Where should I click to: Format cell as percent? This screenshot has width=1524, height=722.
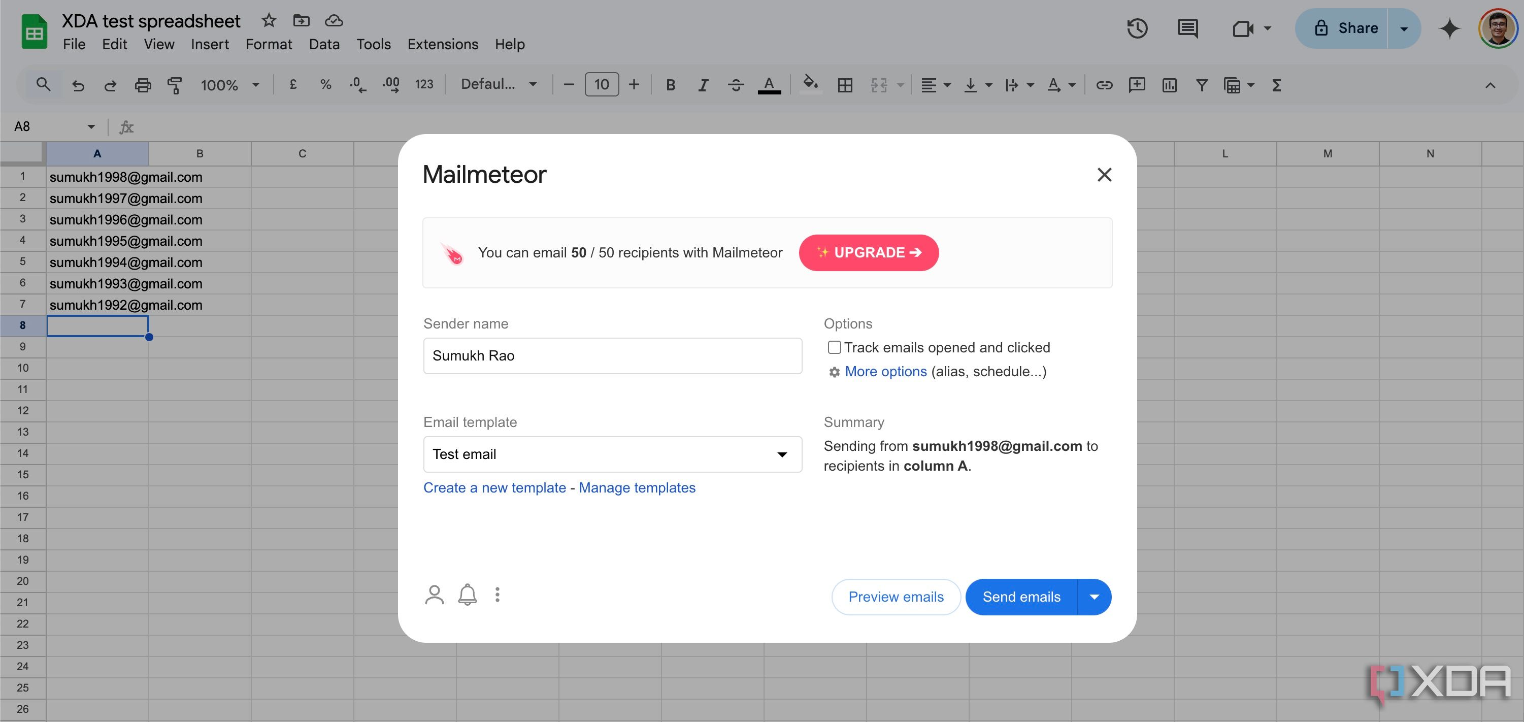325,85
